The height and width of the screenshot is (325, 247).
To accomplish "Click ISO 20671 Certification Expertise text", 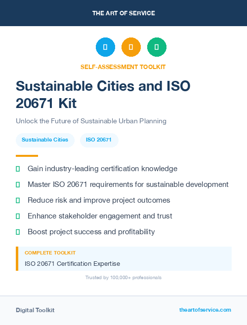I will (72, 264).
